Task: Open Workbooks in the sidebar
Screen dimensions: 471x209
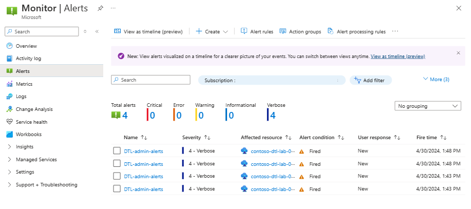Action: [x=29, y=134]
